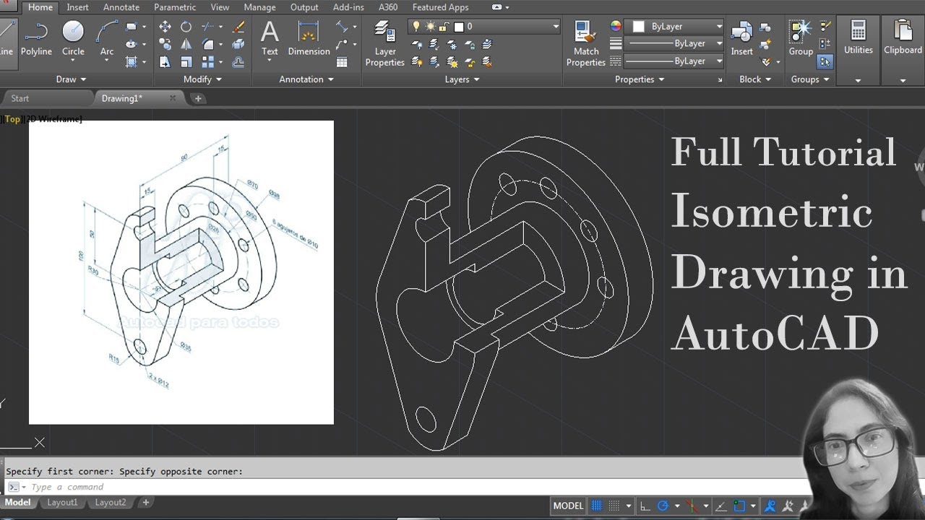
Task: Toggle annotation visibility icon in status bar
Action: [770, 506]
